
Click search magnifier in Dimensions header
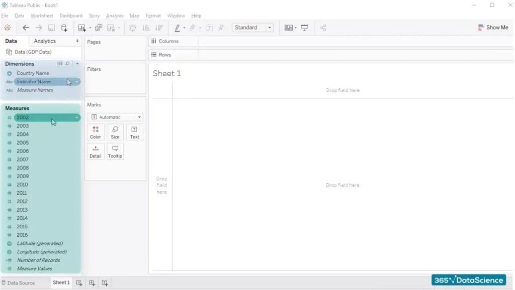(x=67, y=64)
